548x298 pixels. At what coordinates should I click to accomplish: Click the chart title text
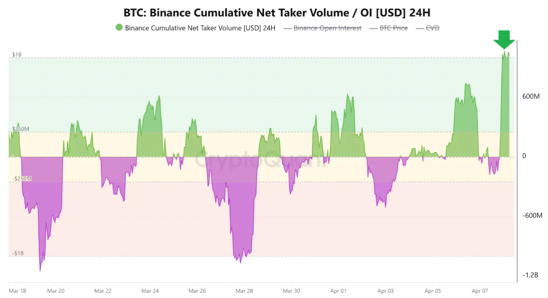click(277, 13)
